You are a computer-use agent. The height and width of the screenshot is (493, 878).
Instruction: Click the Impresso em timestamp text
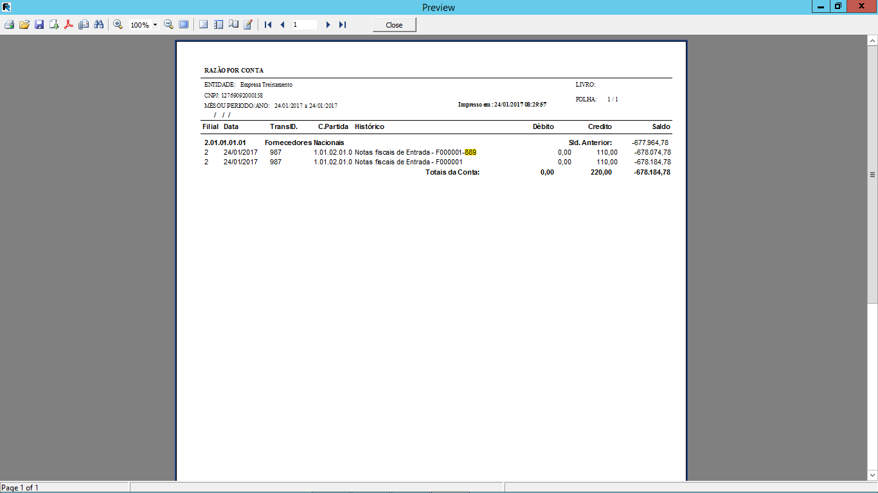502,104
